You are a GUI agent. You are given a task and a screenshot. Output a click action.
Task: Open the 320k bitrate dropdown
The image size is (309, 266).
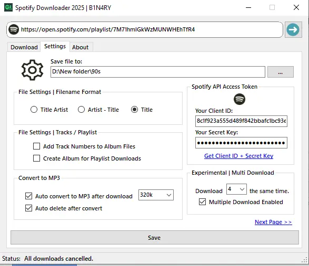pos(156,195)
